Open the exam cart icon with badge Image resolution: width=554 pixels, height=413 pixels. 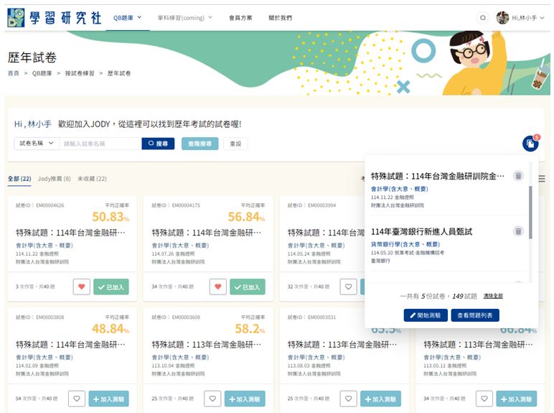coord(530,144)
